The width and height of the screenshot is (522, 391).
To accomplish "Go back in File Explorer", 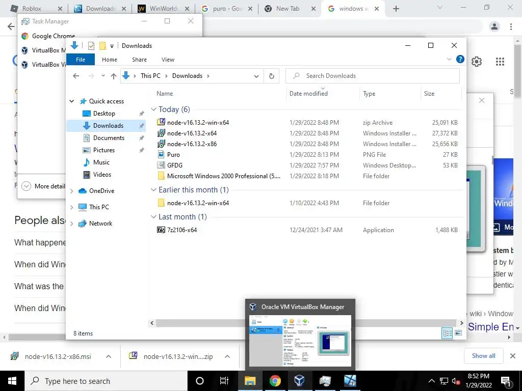I will [76, 76].
